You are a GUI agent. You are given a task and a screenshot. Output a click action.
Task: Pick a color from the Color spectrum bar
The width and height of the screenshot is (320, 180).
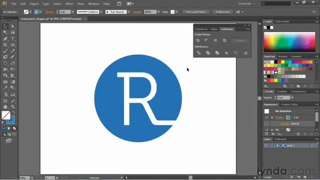click(x=289, y=41)
